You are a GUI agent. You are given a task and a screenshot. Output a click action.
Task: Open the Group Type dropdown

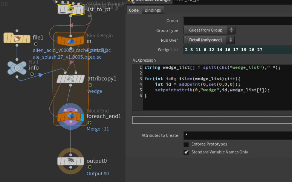tap(209, 30)
